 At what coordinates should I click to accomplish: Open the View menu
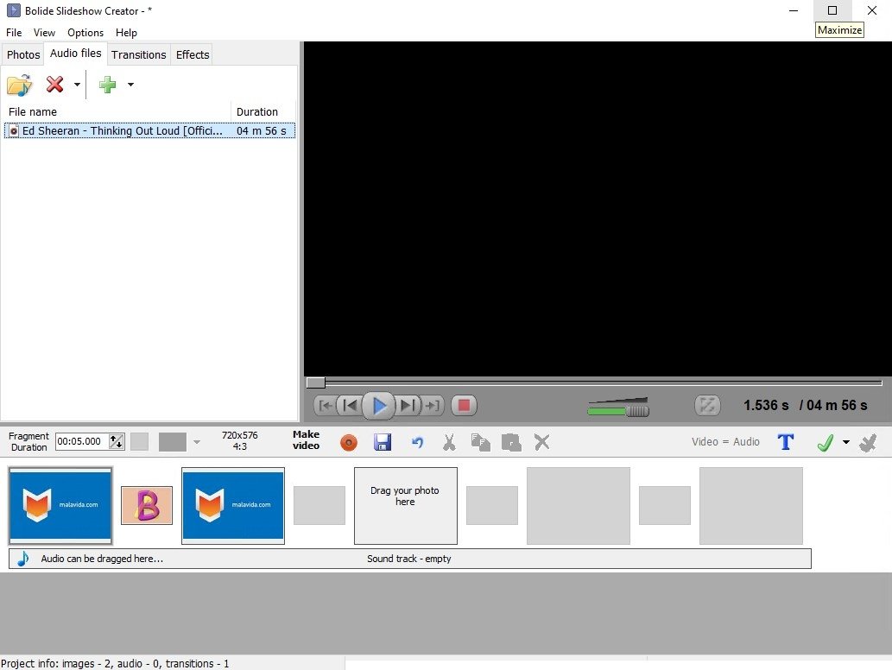(x=44, y=33)
